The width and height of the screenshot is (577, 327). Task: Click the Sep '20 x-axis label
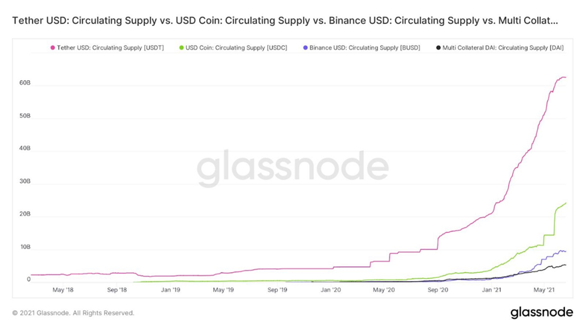pyautogui.click(x=438, y=290)
